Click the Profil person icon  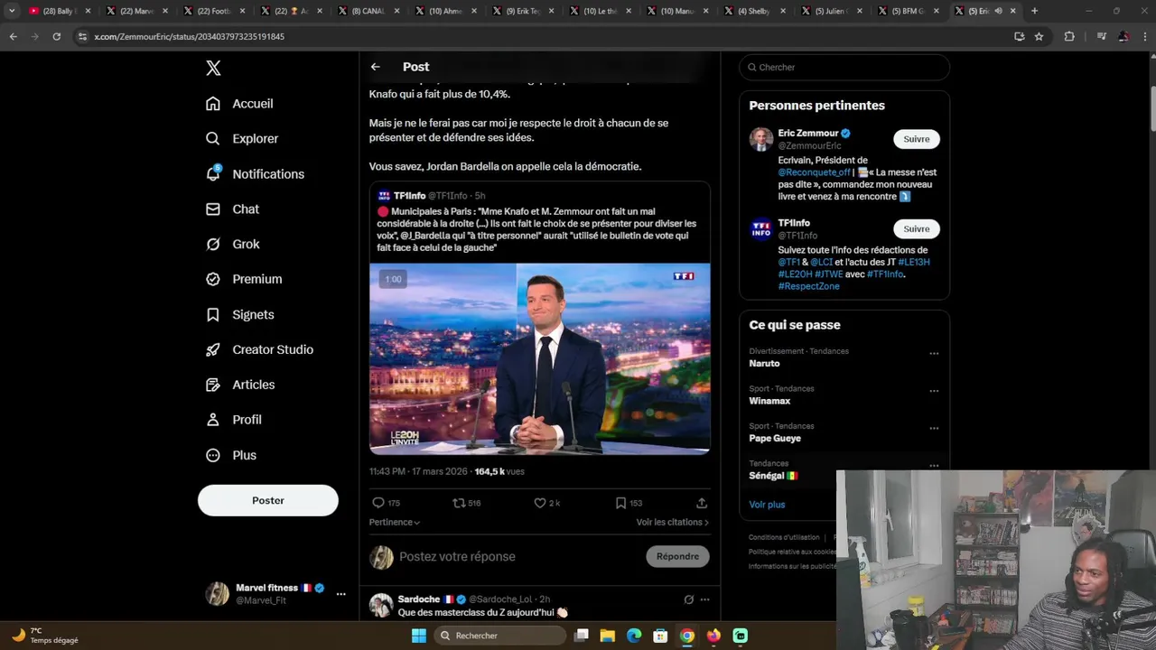[213, 420]
